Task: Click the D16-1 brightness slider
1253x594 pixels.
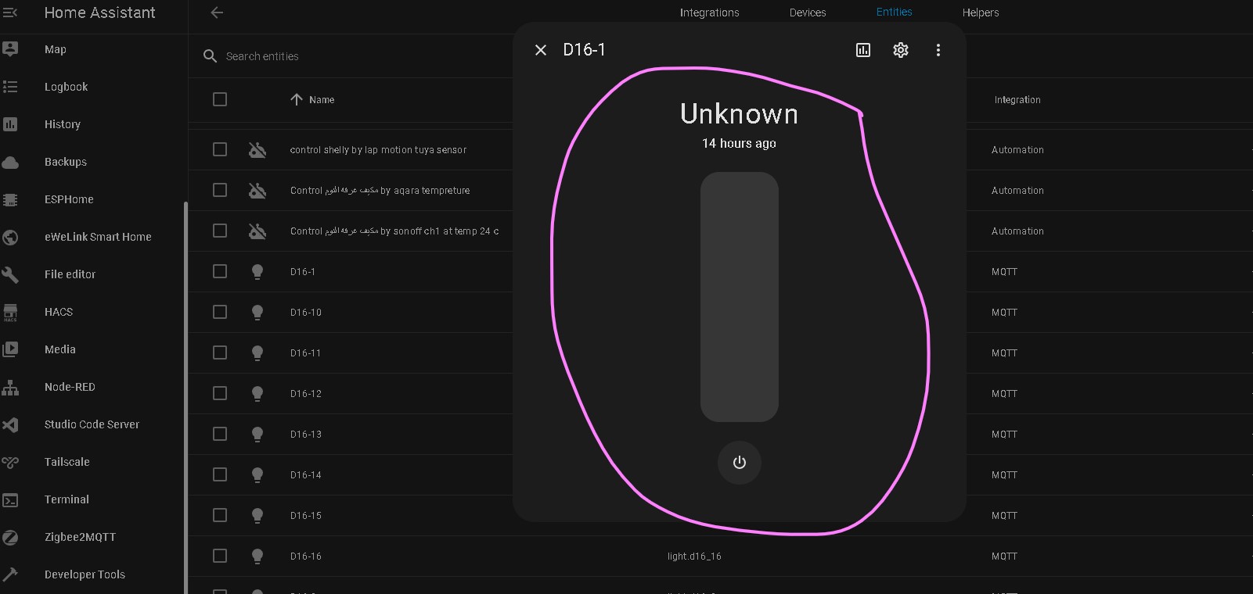Action: 739,297
